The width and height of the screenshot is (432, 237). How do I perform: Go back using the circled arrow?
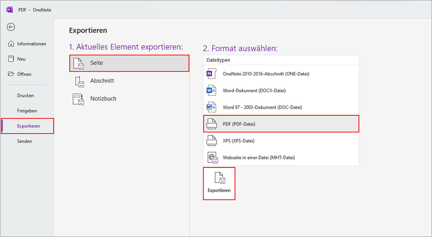tap(11, 27)
